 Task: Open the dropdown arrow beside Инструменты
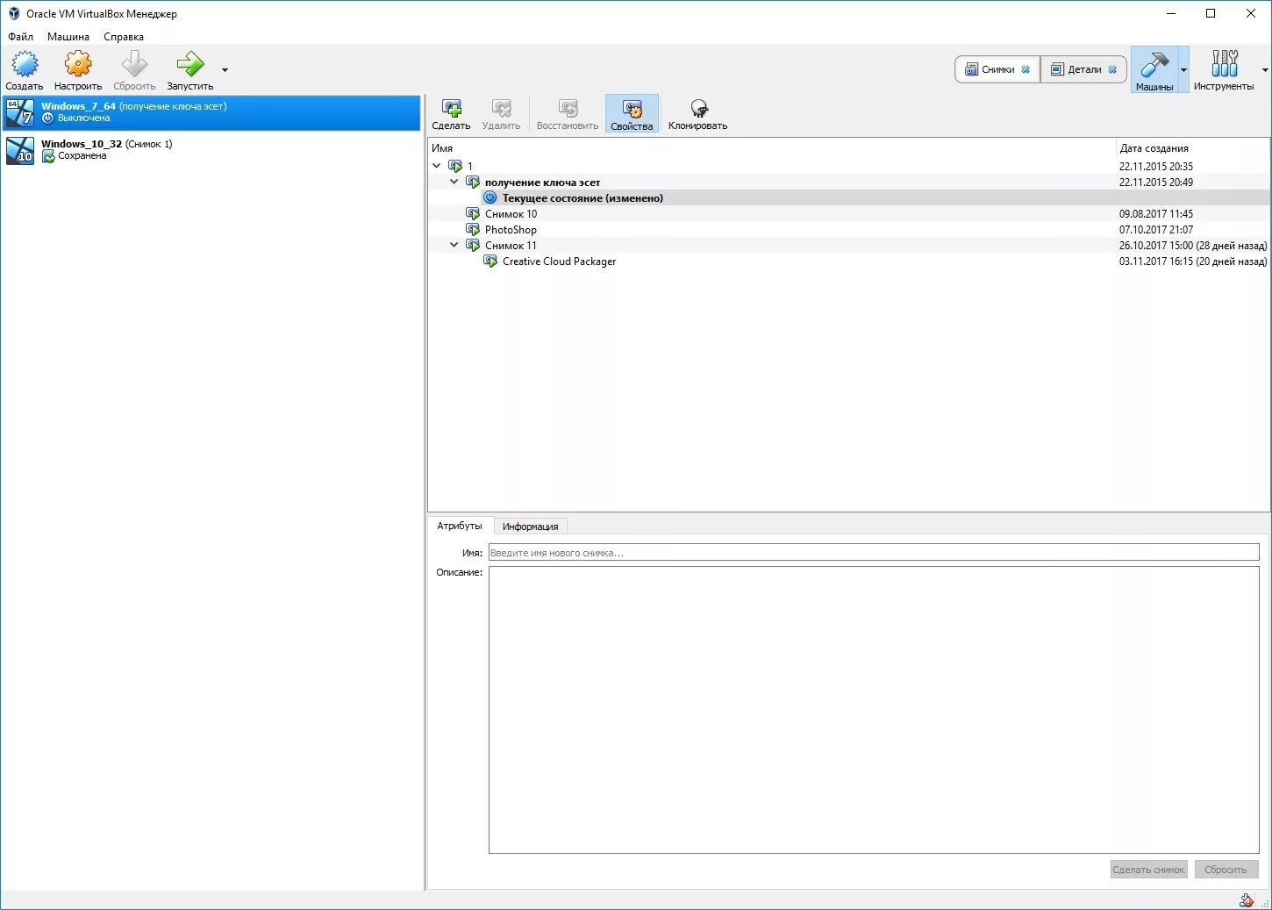coord(1265,70)
